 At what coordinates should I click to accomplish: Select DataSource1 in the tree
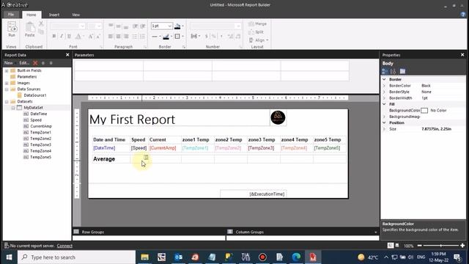click(35, 95)
